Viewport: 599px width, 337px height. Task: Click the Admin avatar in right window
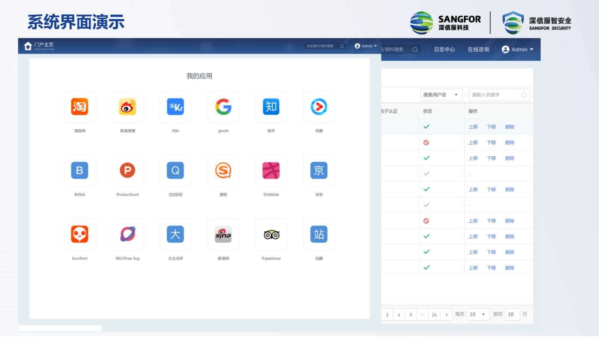(x=505, y=49)
